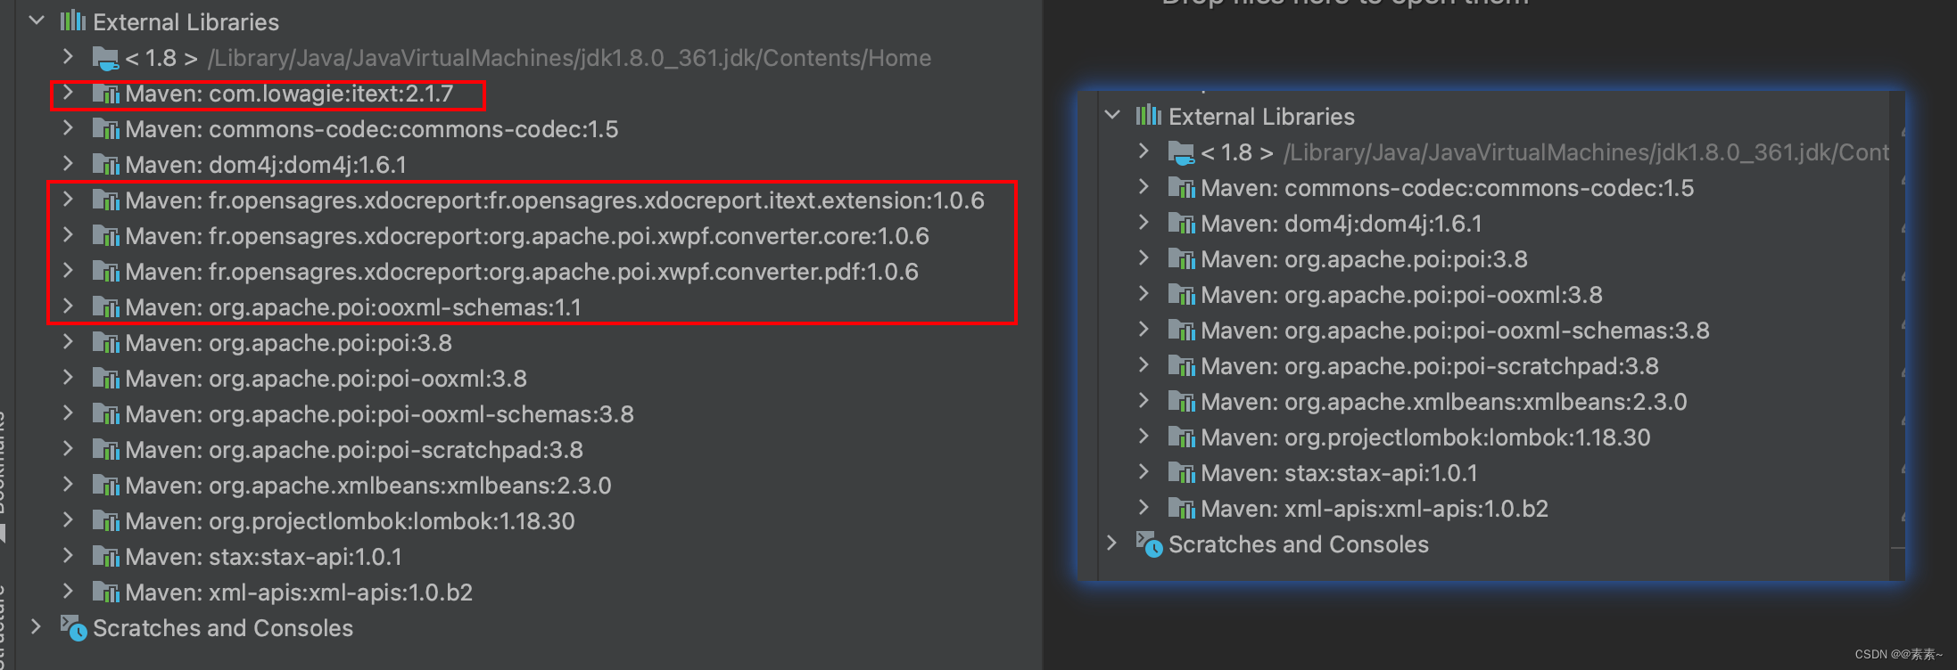Expand Scratches and Consoles in left panel
The height and width of the screenshot is (670, 1957).
pyautogui.click(x=37, y=627)
